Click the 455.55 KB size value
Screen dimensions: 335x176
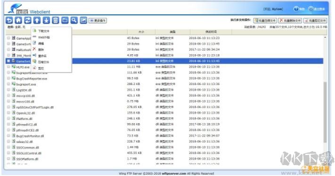tap(134, 153)
